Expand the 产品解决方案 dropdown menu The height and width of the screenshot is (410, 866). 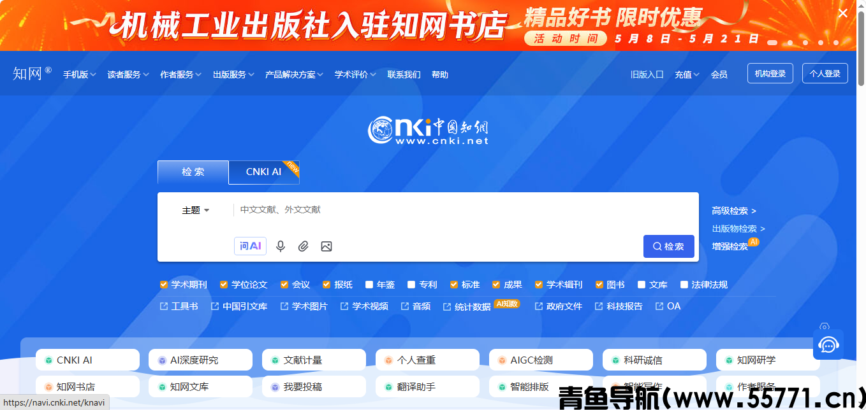pos(295,74)
